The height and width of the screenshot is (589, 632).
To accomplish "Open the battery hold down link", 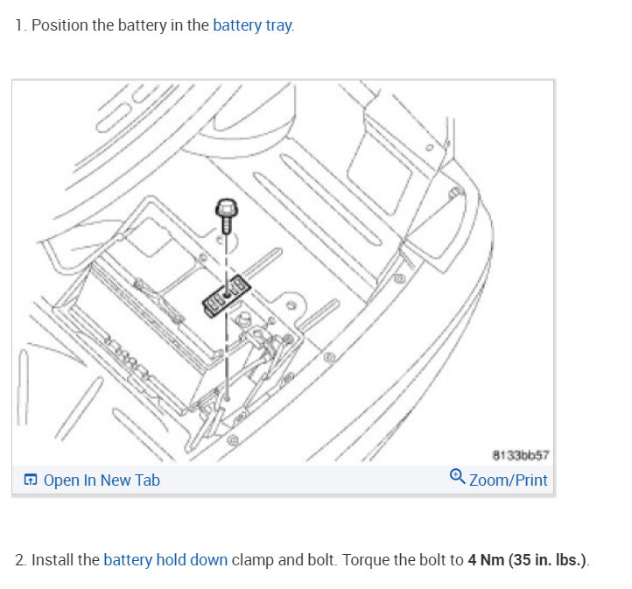I will pos(165,559).
